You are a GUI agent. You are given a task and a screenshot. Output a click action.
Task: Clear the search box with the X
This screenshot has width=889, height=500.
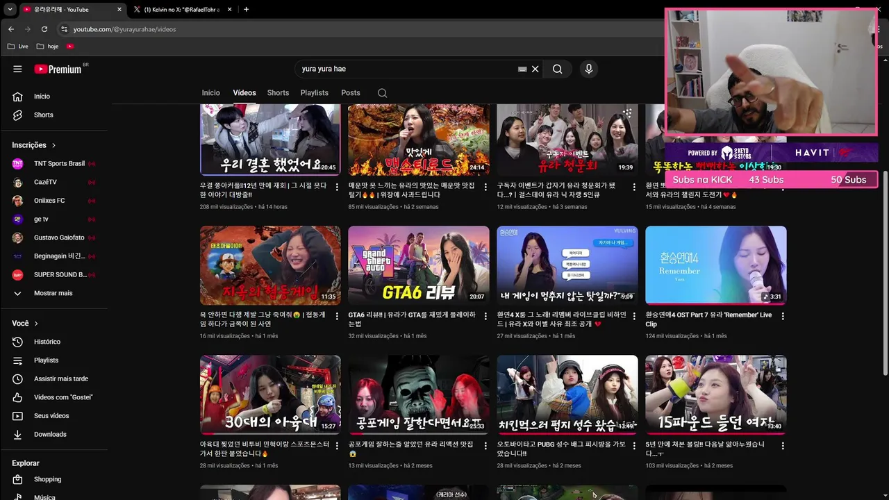(x=535, y=69)
